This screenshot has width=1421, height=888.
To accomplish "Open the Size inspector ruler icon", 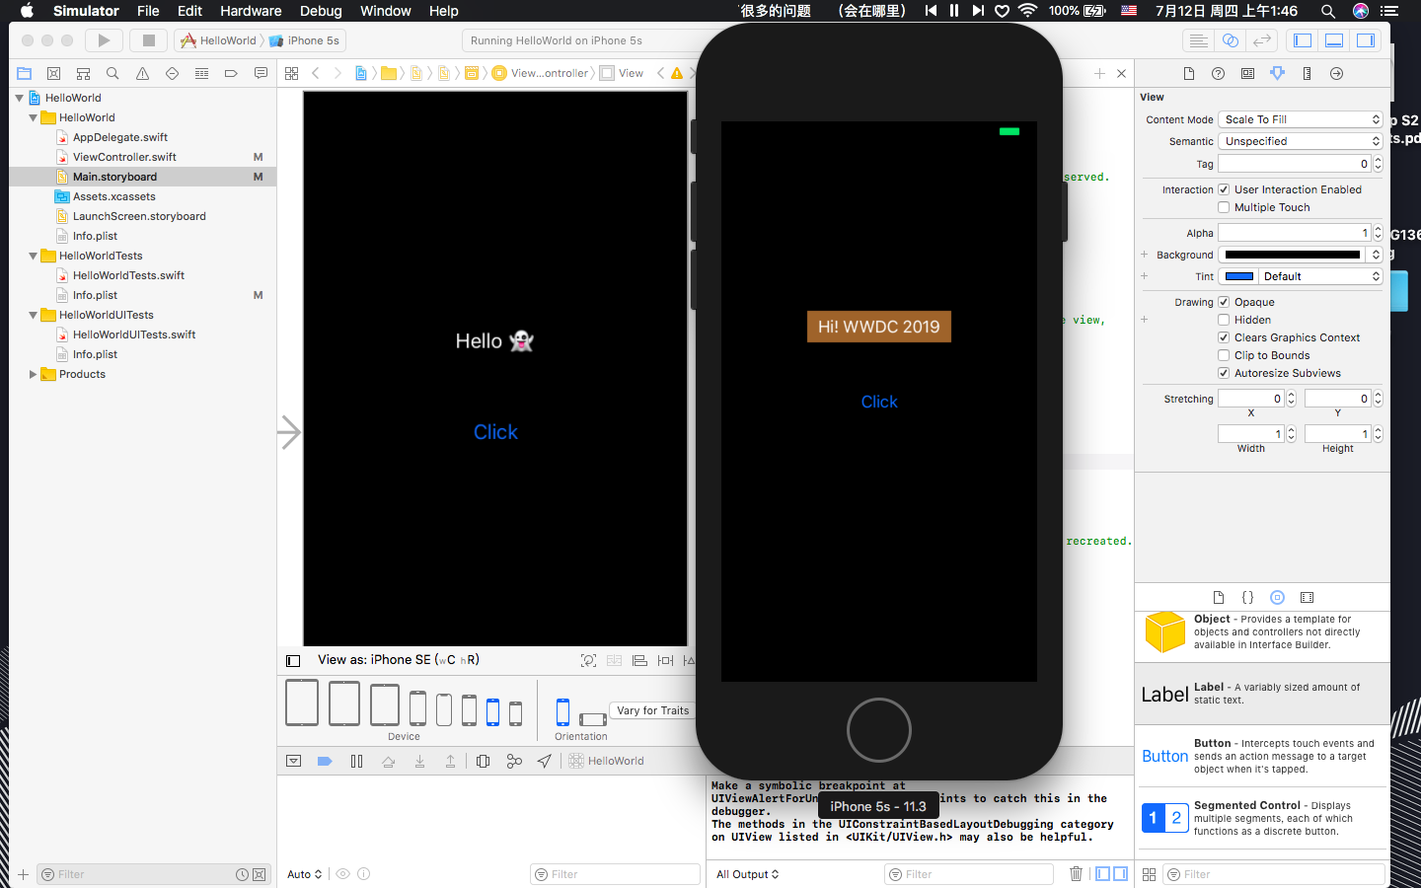I will pos(1308,73).
